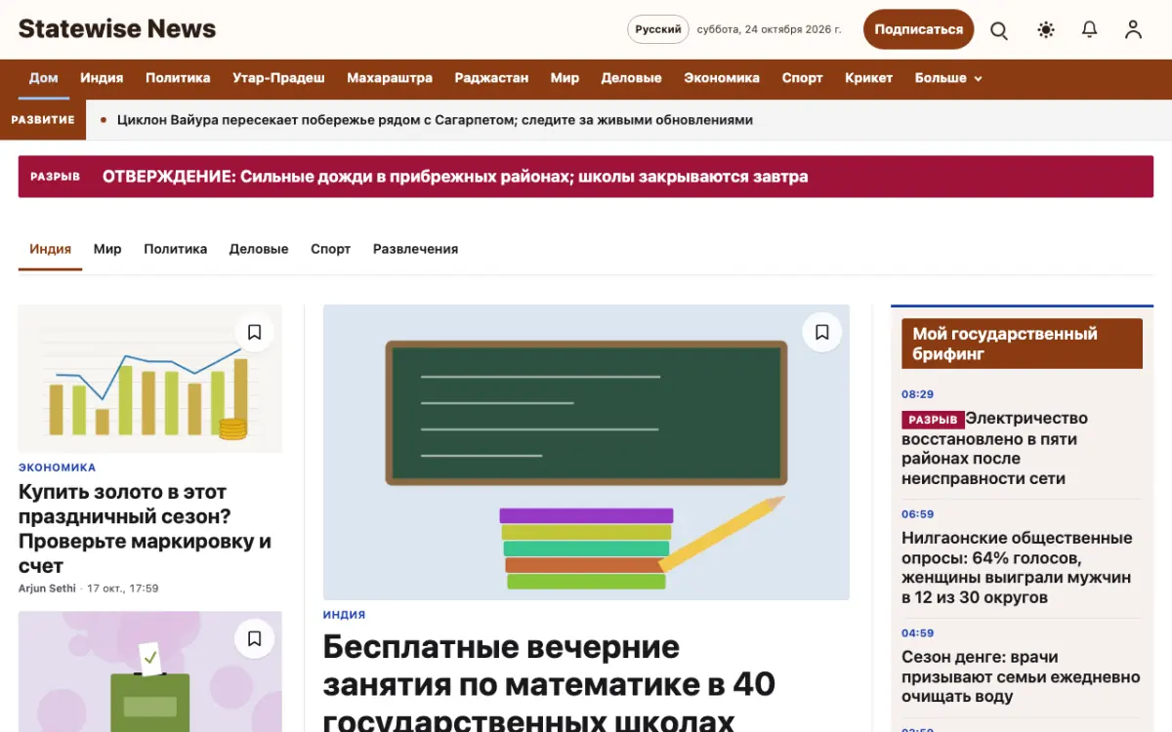Open user account profile icon
This screenshot has width=1172, height=732.
[1133, 30]
